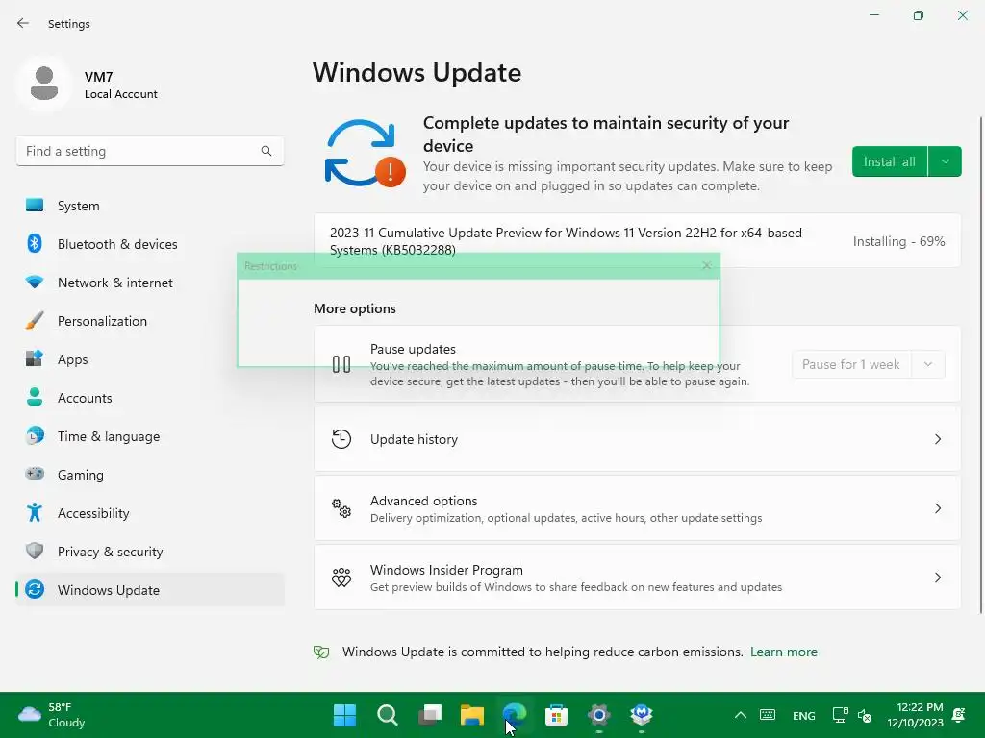
Task: Open Accessibility settings category
Action: pos(149,513)
